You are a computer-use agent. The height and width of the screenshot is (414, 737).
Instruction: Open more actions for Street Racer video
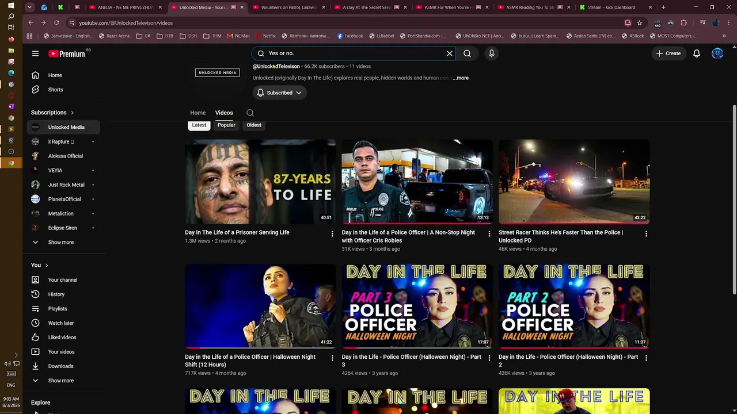click(x=646, y=233)
